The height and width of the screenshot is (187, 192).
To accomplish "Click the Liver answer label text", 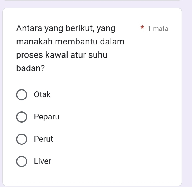I will (43, 161).
